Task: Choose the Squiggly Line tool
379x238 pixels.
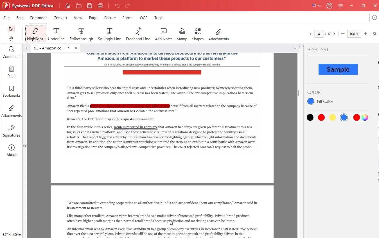Action: point(109,33)
